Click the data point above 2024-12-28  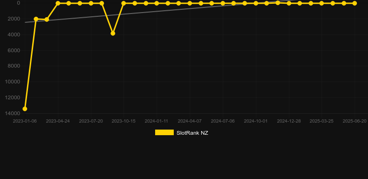click(289, 3)
